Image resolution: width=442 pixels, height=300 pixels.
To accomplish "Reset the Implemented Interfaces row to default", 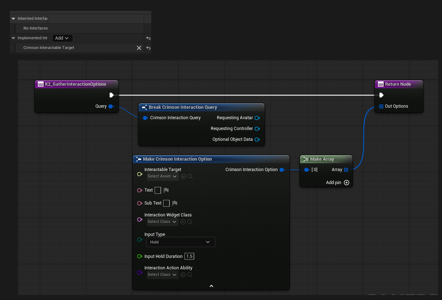I will tap(148, 38).
